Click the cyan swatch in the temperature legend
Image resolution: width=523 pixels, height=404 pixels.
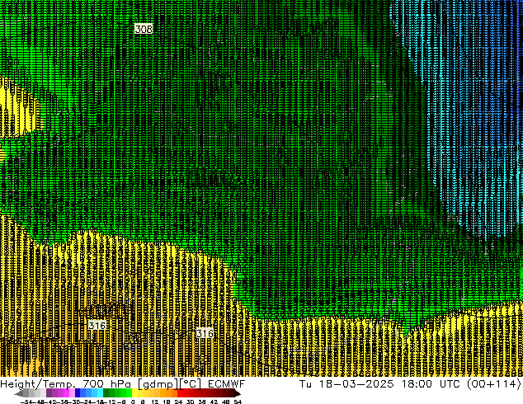pos(100,394)
